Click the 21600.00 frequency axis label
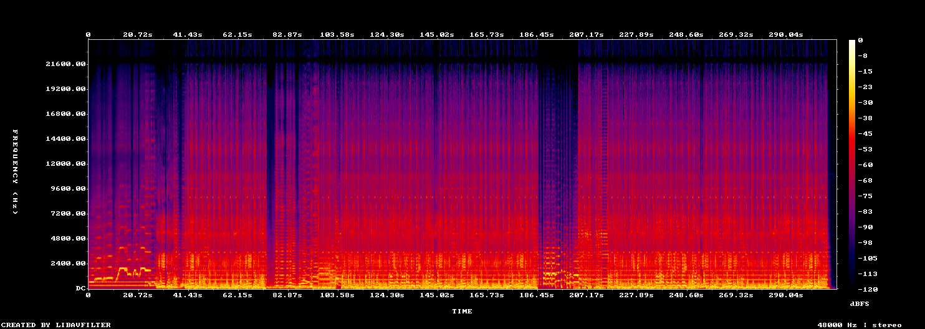925x329 pixels. (65, 64)
